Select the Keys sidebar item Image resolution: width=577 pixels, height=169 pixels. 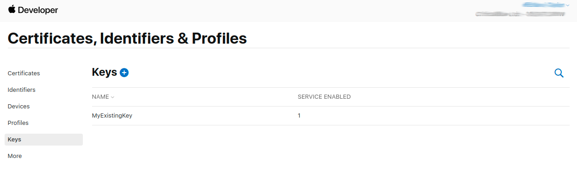tap(44, 140)
